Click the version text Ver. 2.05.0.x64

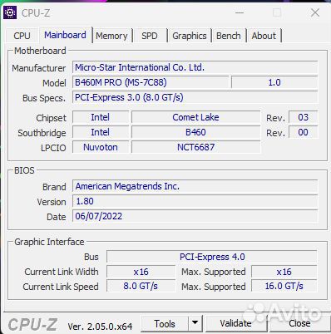pos(100,327)
